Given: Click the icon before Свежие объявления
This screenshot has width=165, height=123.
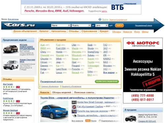Looking at the screenshot, I should click(x=40, y=87).
